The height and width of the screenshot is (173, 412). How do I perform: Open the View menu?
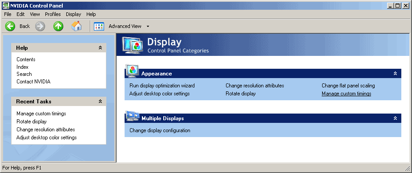pyautogui.click(x=35, y=14)
